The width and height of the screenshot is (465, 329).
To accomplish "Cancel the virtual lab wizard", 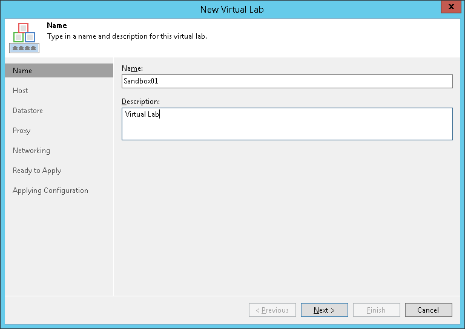I will [428, 310].
